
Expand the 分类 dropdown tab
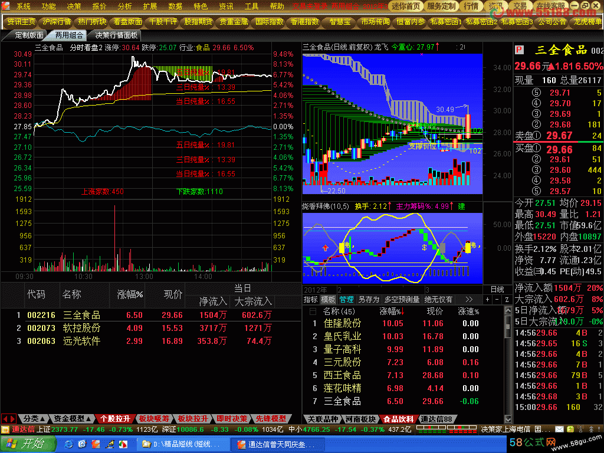coord(34,419)
